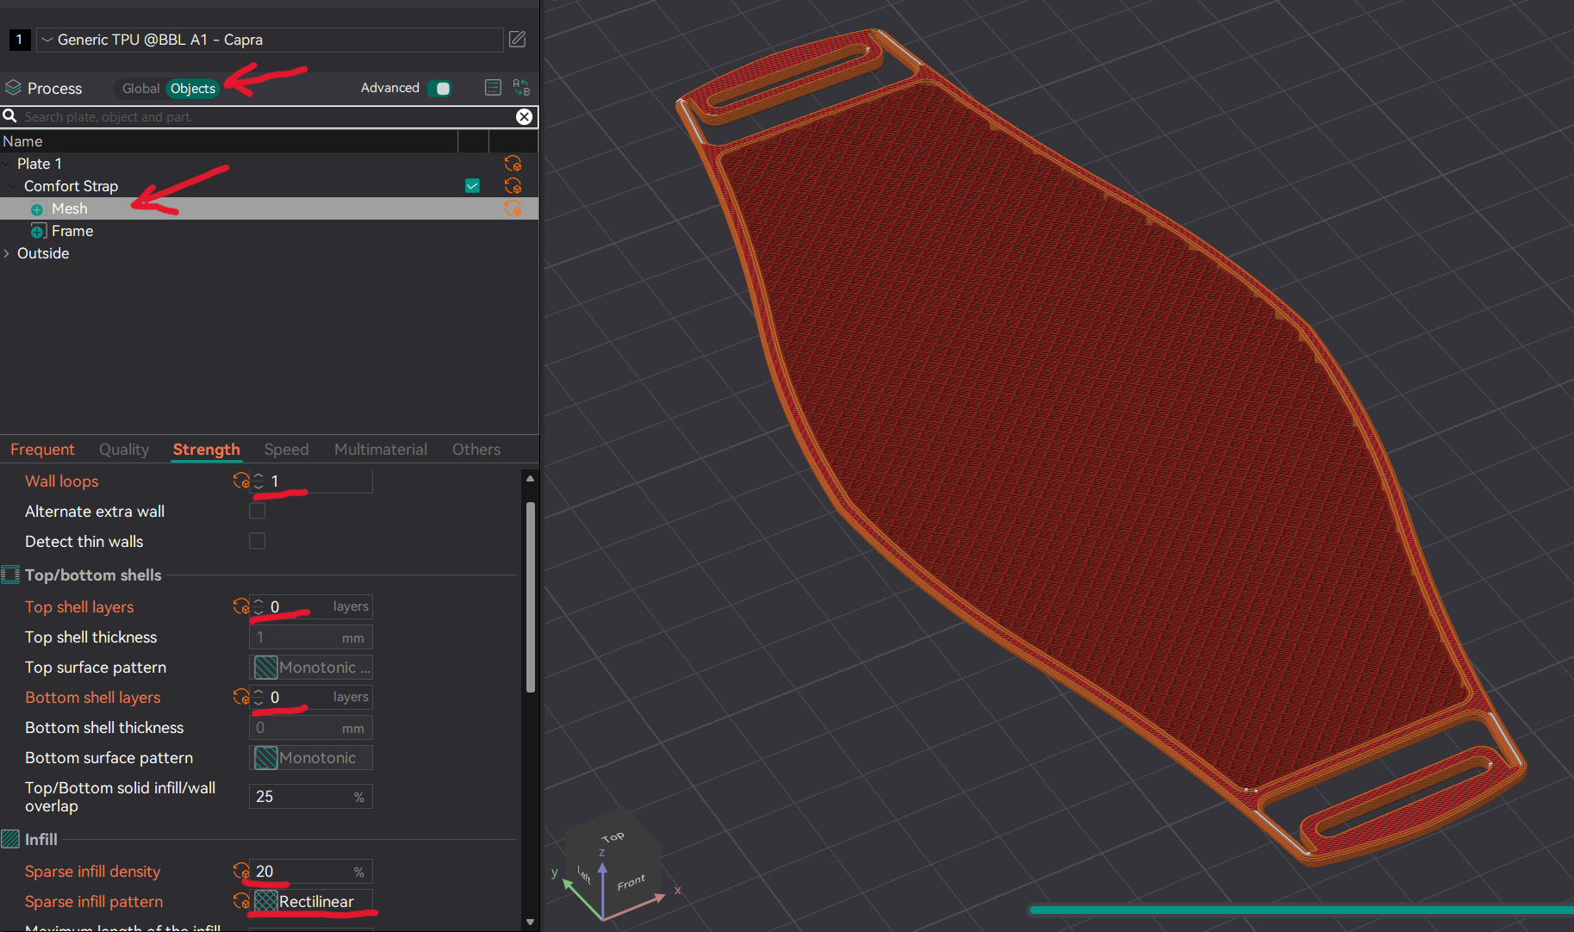Clear the search field with X icon
The width and height of the screenshot is (1574, 932).
(x=524, y=116)
